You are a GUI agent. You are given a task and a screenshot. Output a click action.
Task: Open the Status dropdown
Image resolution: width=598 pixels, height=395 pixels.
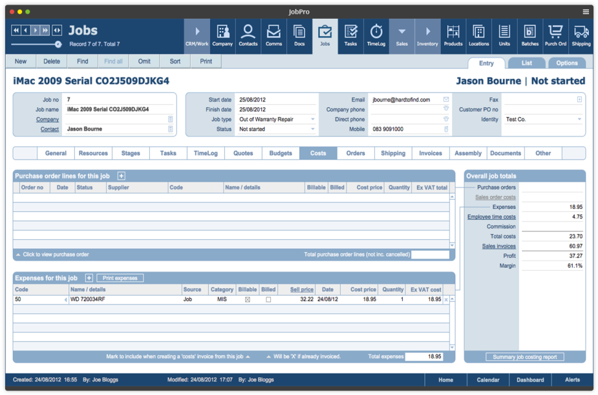[313, 129]
